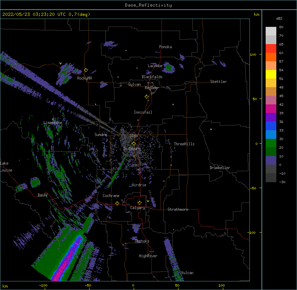
Task: Click the Blackfalds city label
Action: click(x=152, y=77)
